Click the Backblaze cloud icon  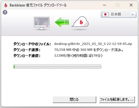point(80,22)
